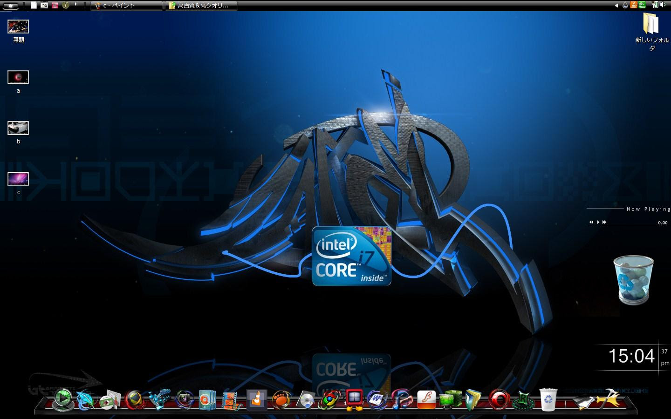Image resolution: width=671 pixels, height=419 pixels.
Task: Launch the hammer tools dock icon
Action: point(607,399)
